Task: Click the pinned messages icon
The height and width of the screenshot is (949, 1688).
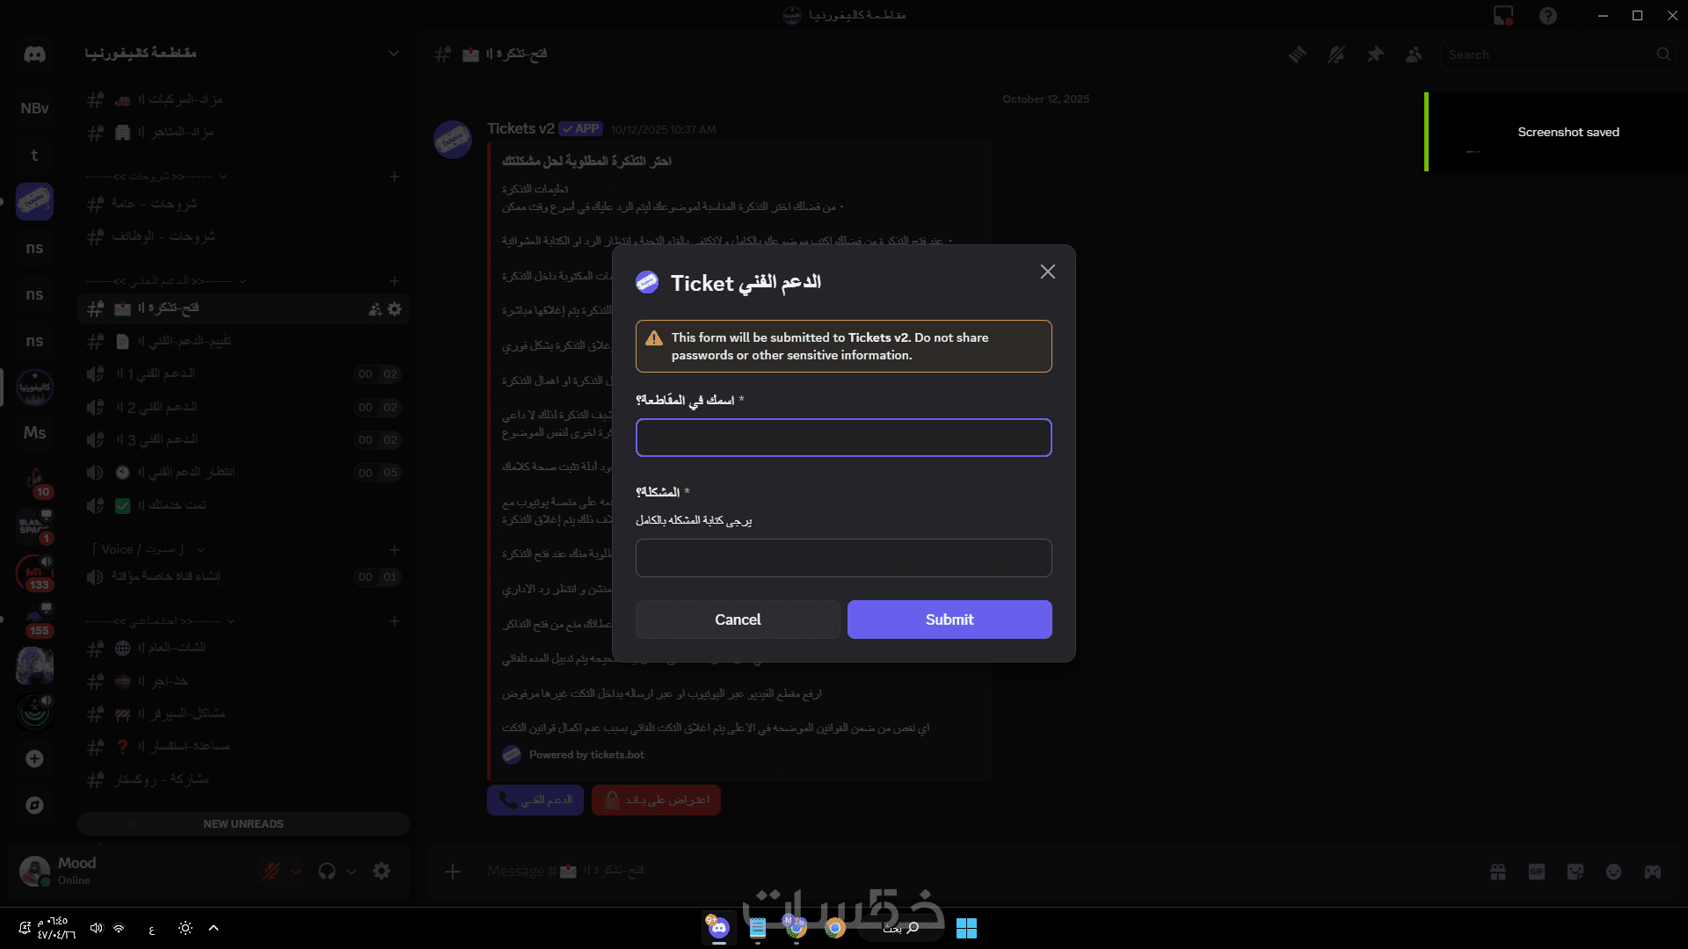Action: pyautogui.click(x=1375, y=54)
